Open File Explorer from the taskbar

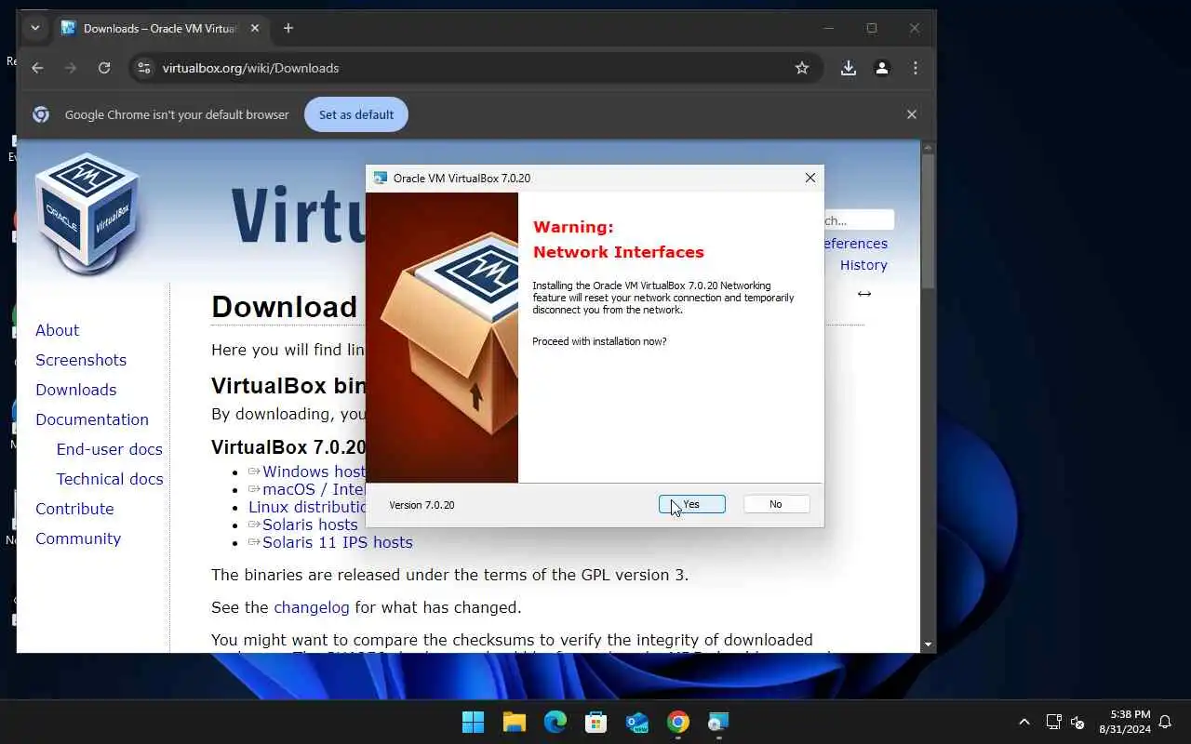click(x=515, y=722)
